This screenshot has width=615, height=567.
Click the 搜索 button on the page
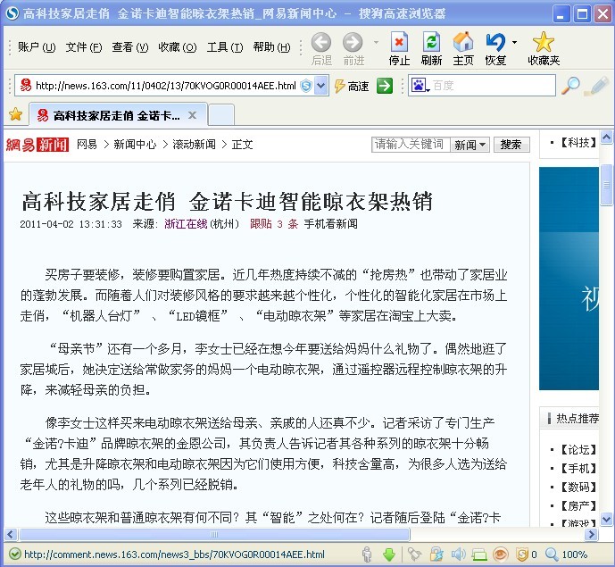coord(511,145)
